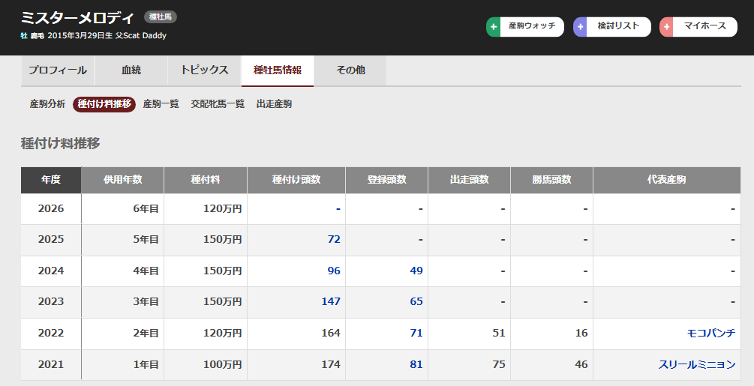The height and width of the screenshot is (386, 754).
Task: Open the 2021 登録頭数 link 81
Action: click(x=416, y=364)
